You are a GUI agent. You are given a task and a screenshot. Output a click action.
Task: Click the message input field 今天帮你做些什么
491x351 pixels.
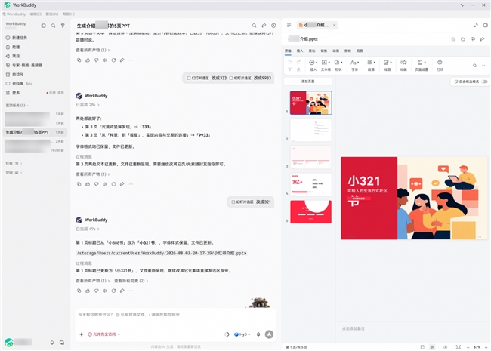[175, 315]
